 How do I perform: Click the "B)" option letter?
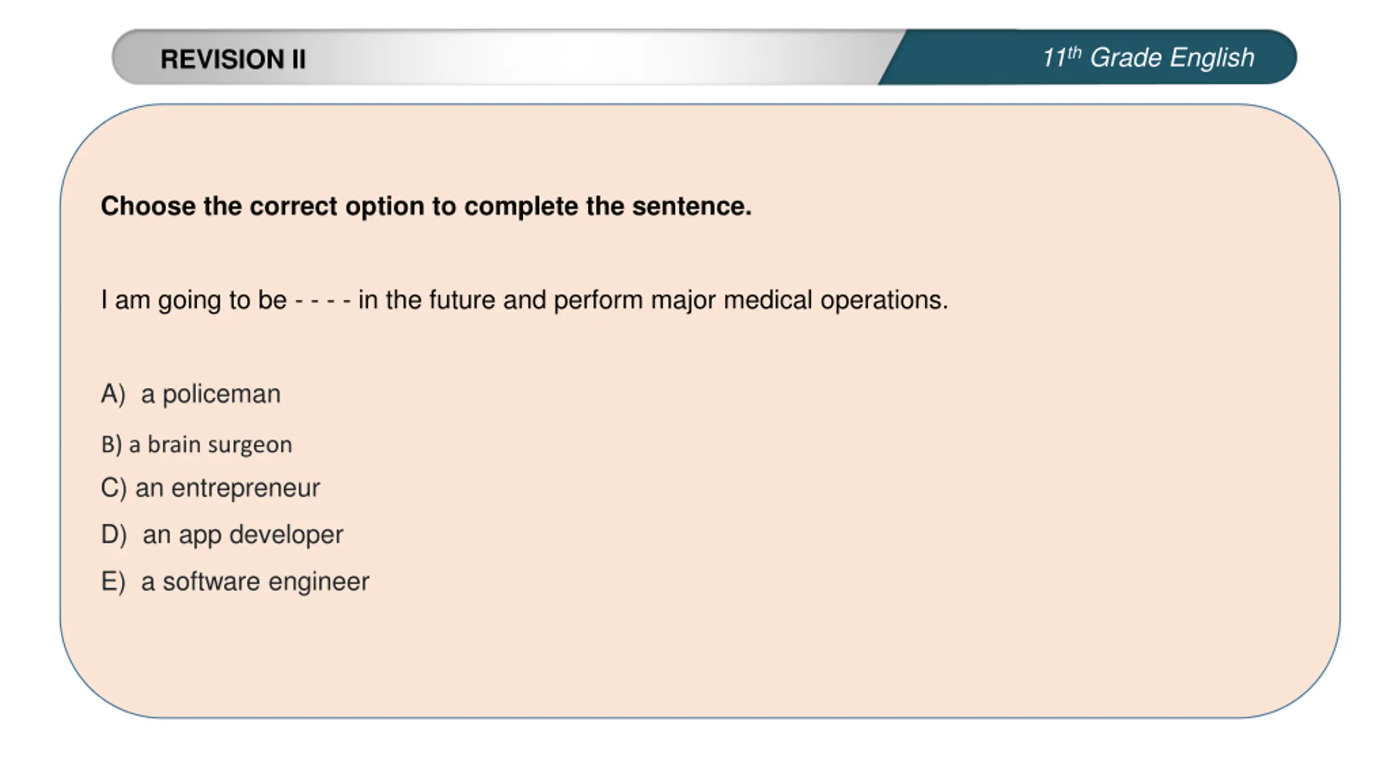tap(111, 445)
